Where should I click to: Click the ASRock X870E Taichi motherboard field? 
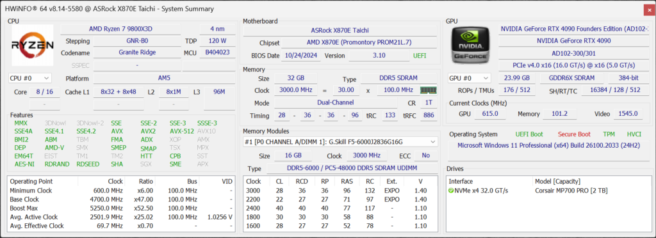click(x=340, y=31)
